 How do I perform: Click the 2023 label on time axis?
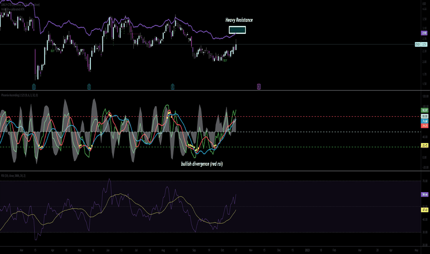click(307, 250)
